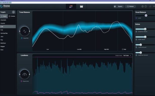Select the Folk genre target
Image resolution: width=155 pixels, height=96 pixels.
8,30
